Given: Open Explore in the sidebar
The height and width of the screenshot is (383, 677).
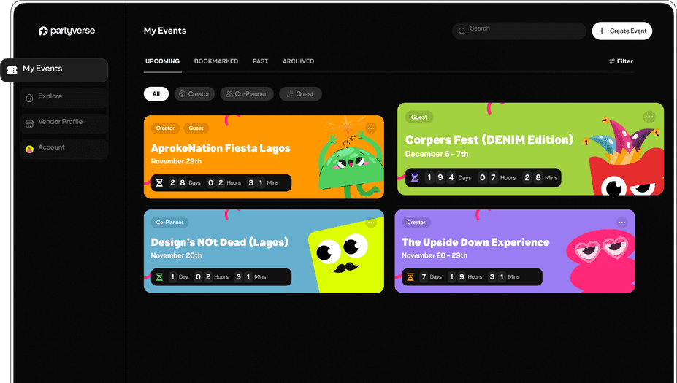Looking at the screenshot, I should [x=64, y=98].
